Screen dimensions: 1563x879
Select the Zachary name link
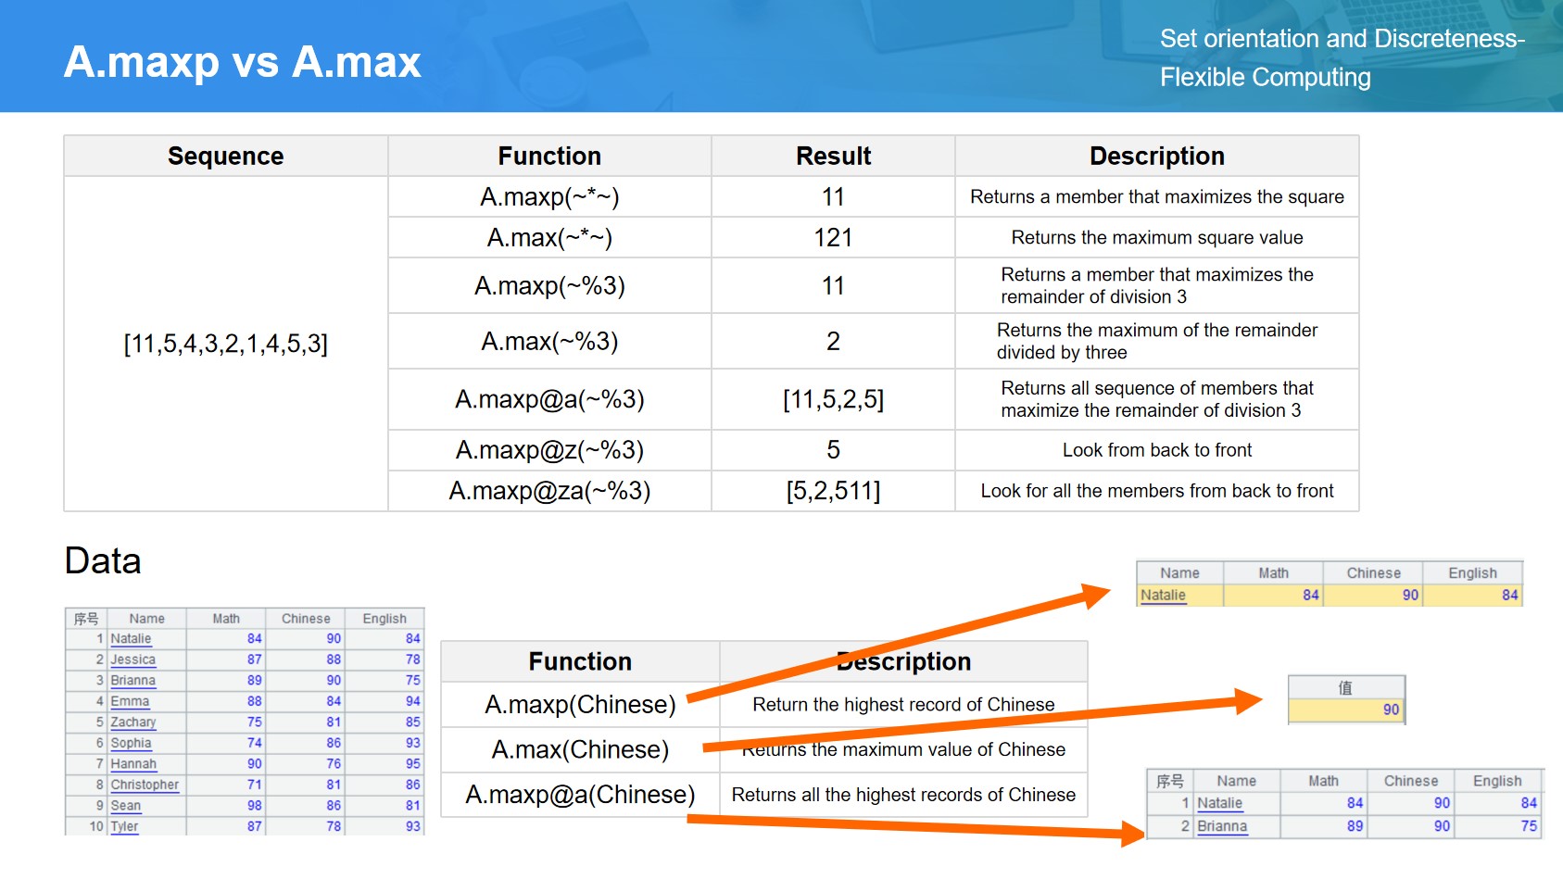pos(133,722)
